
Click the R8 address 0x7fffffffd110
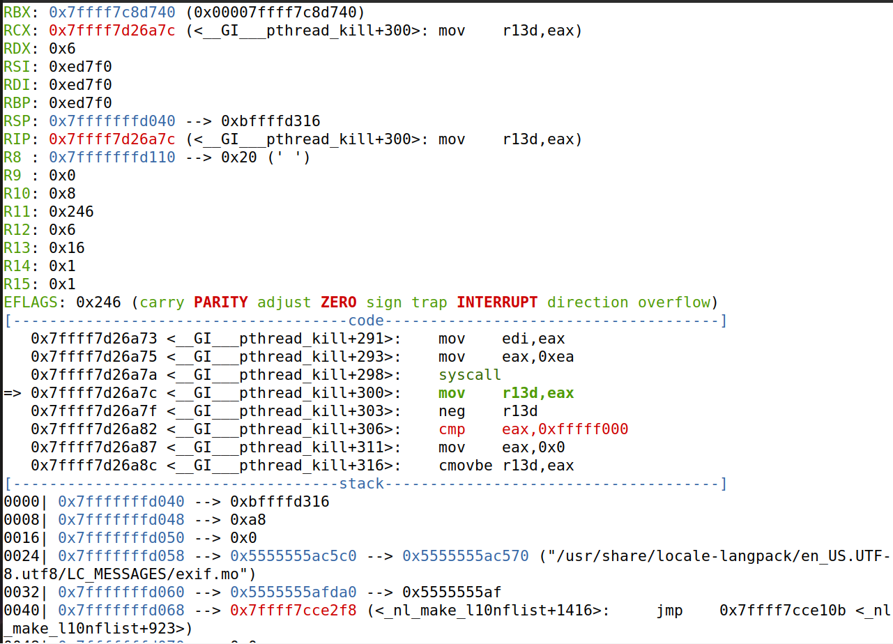click(x=112, y=158)
